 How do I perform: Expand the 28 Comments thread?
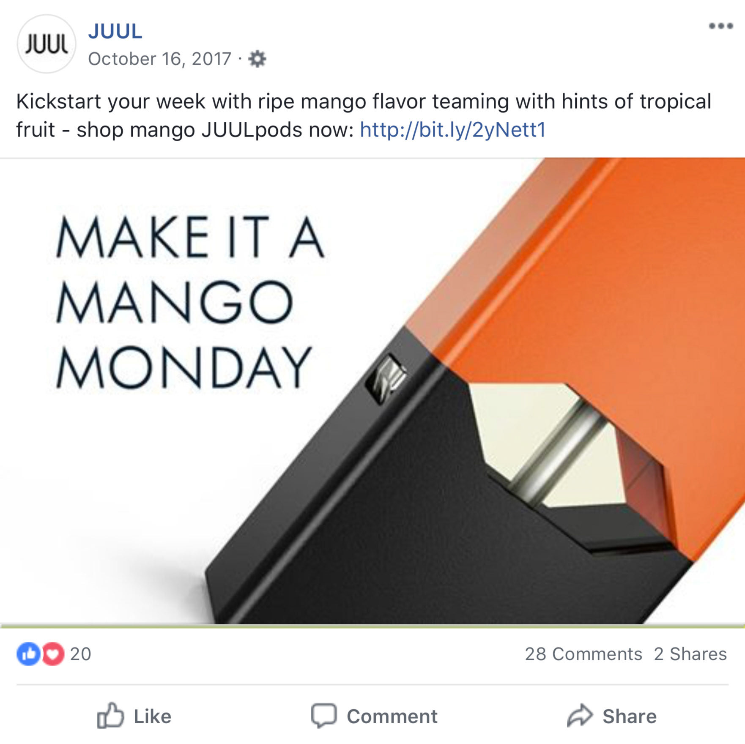(583, 654)
